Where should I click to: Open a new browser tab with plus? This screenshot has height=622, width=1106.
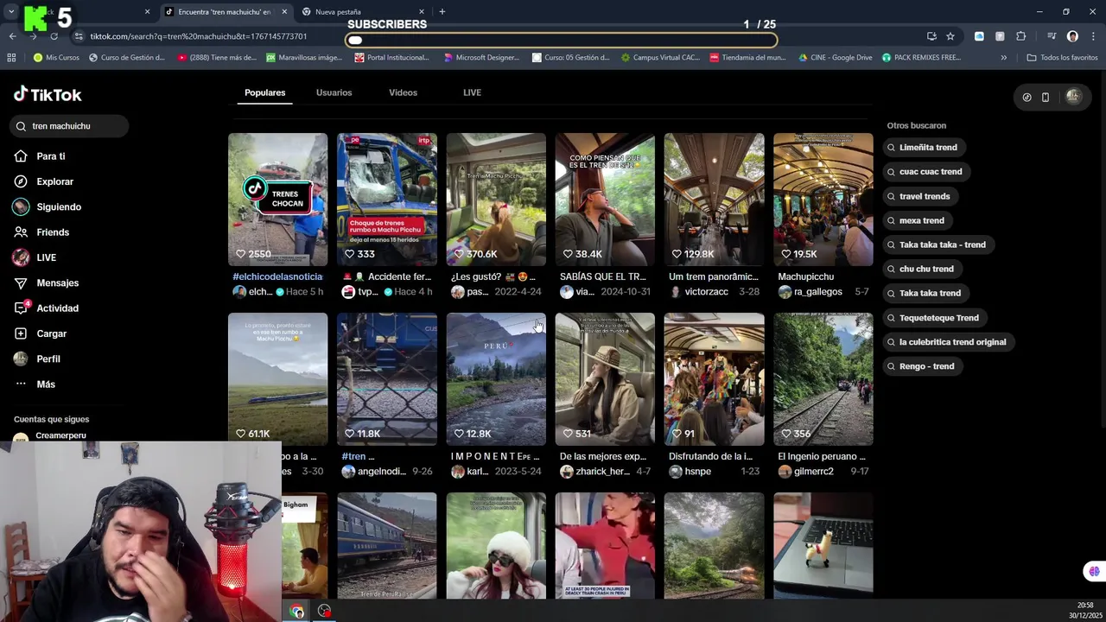442,12
